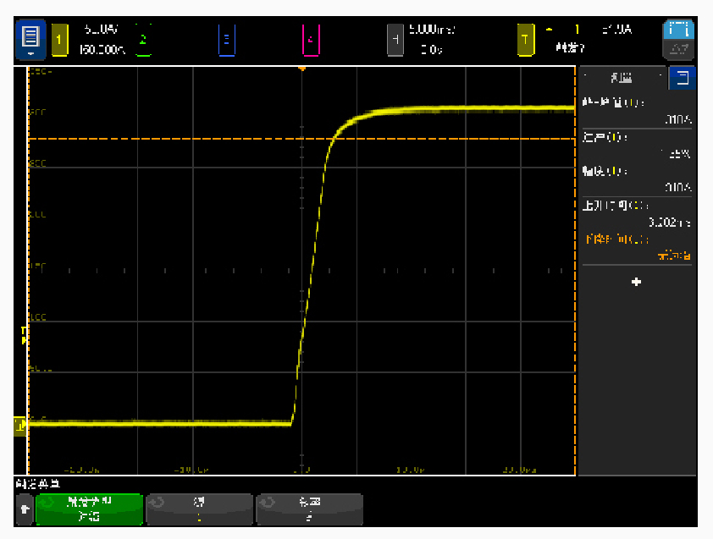Tap the trigger status text under trigger source
The image size is (713, 539).
coord(570,47)
